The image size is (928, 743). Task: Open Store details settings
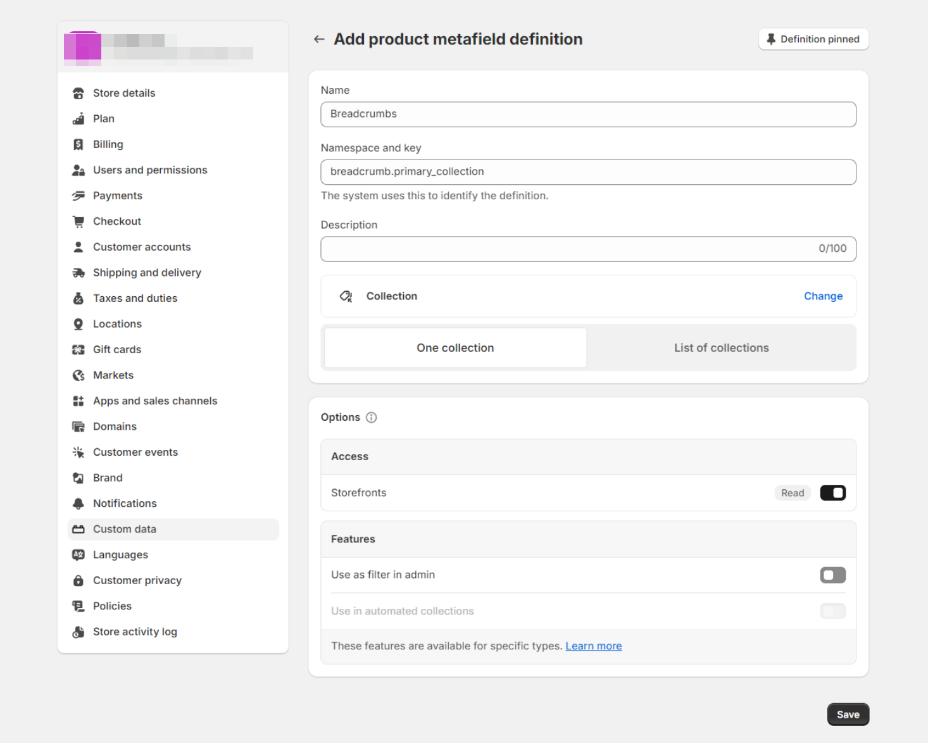click(x=124, y=93)
